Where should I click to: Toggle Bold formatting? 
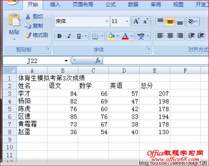click(59, 36)
